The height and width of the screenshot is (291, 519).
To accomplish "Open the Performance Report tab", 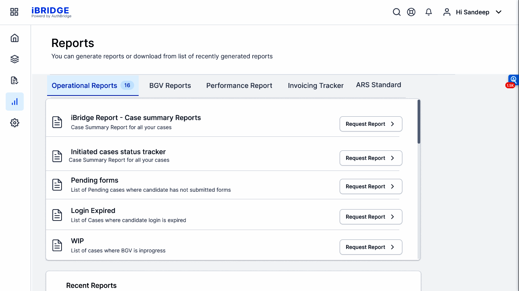I will pos(239,86).
